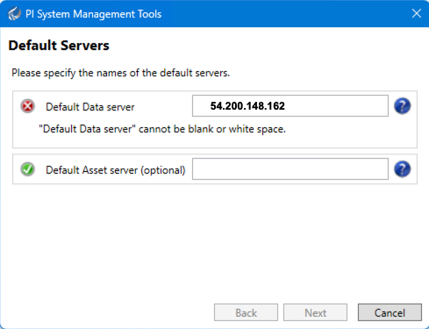Screen dimensions: 429x329
Task: Click the "Please specify the names" instruction text
Action: pyautogui.click(x=120, y=73)
